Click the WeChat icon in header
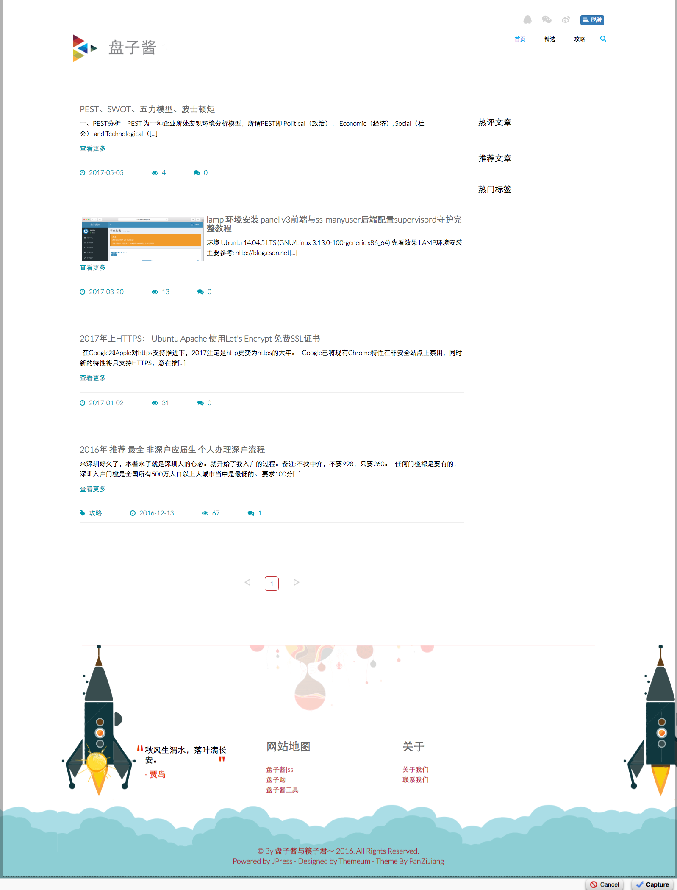 pyautogui.click(x=547, y=19)
